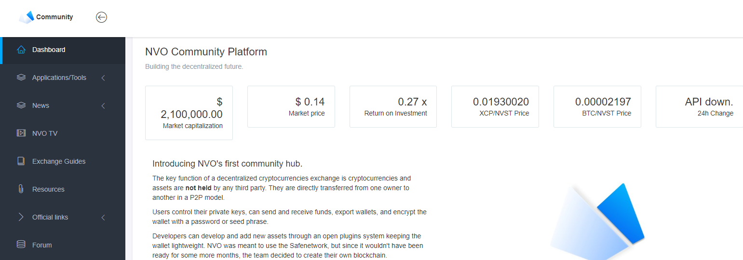The image size is (743, 260).
Task: Click the 24h Change API down card
Action: (699, 107)
